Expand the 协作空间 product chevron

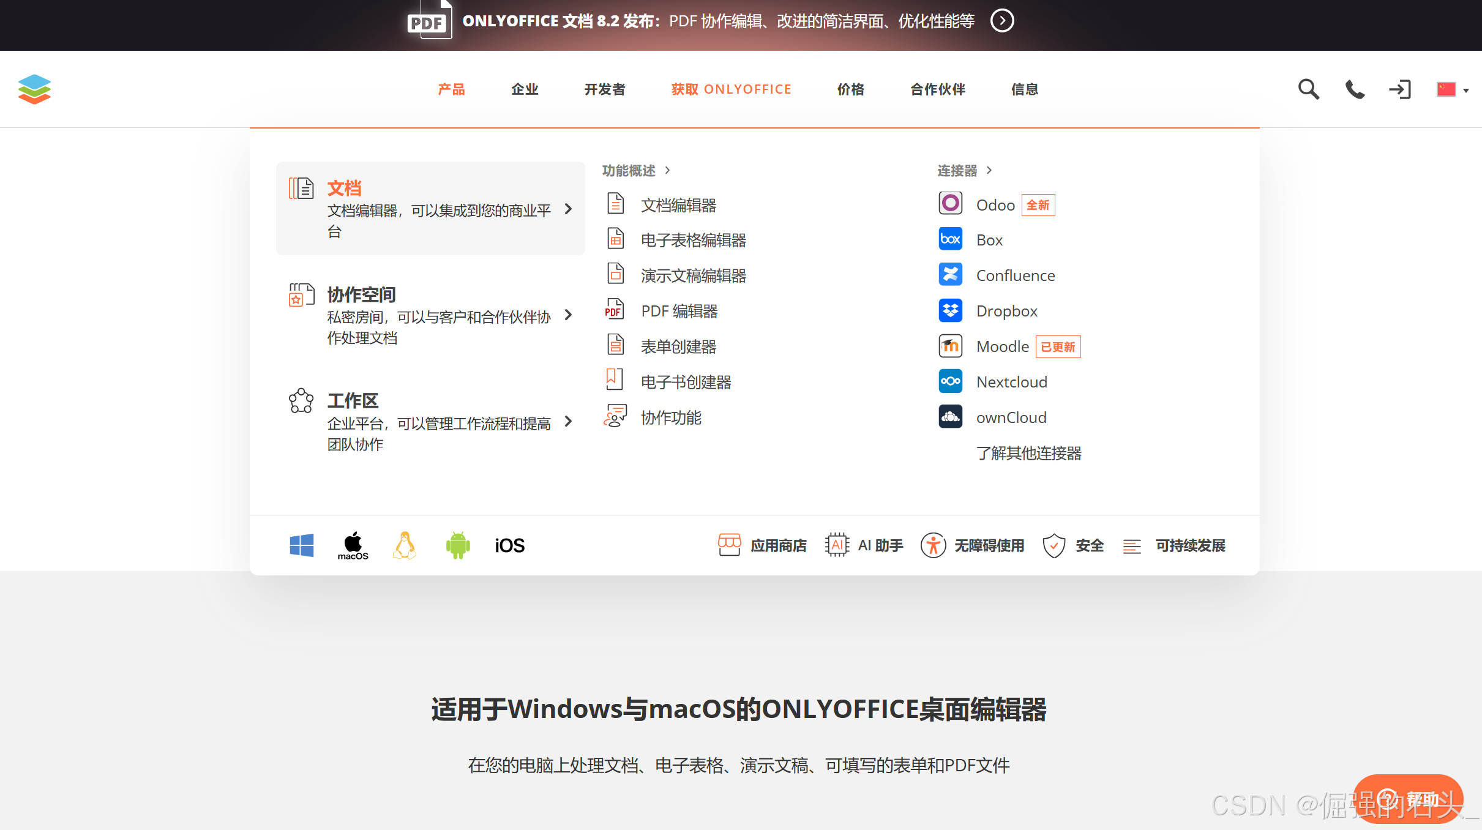coord(568,315)
